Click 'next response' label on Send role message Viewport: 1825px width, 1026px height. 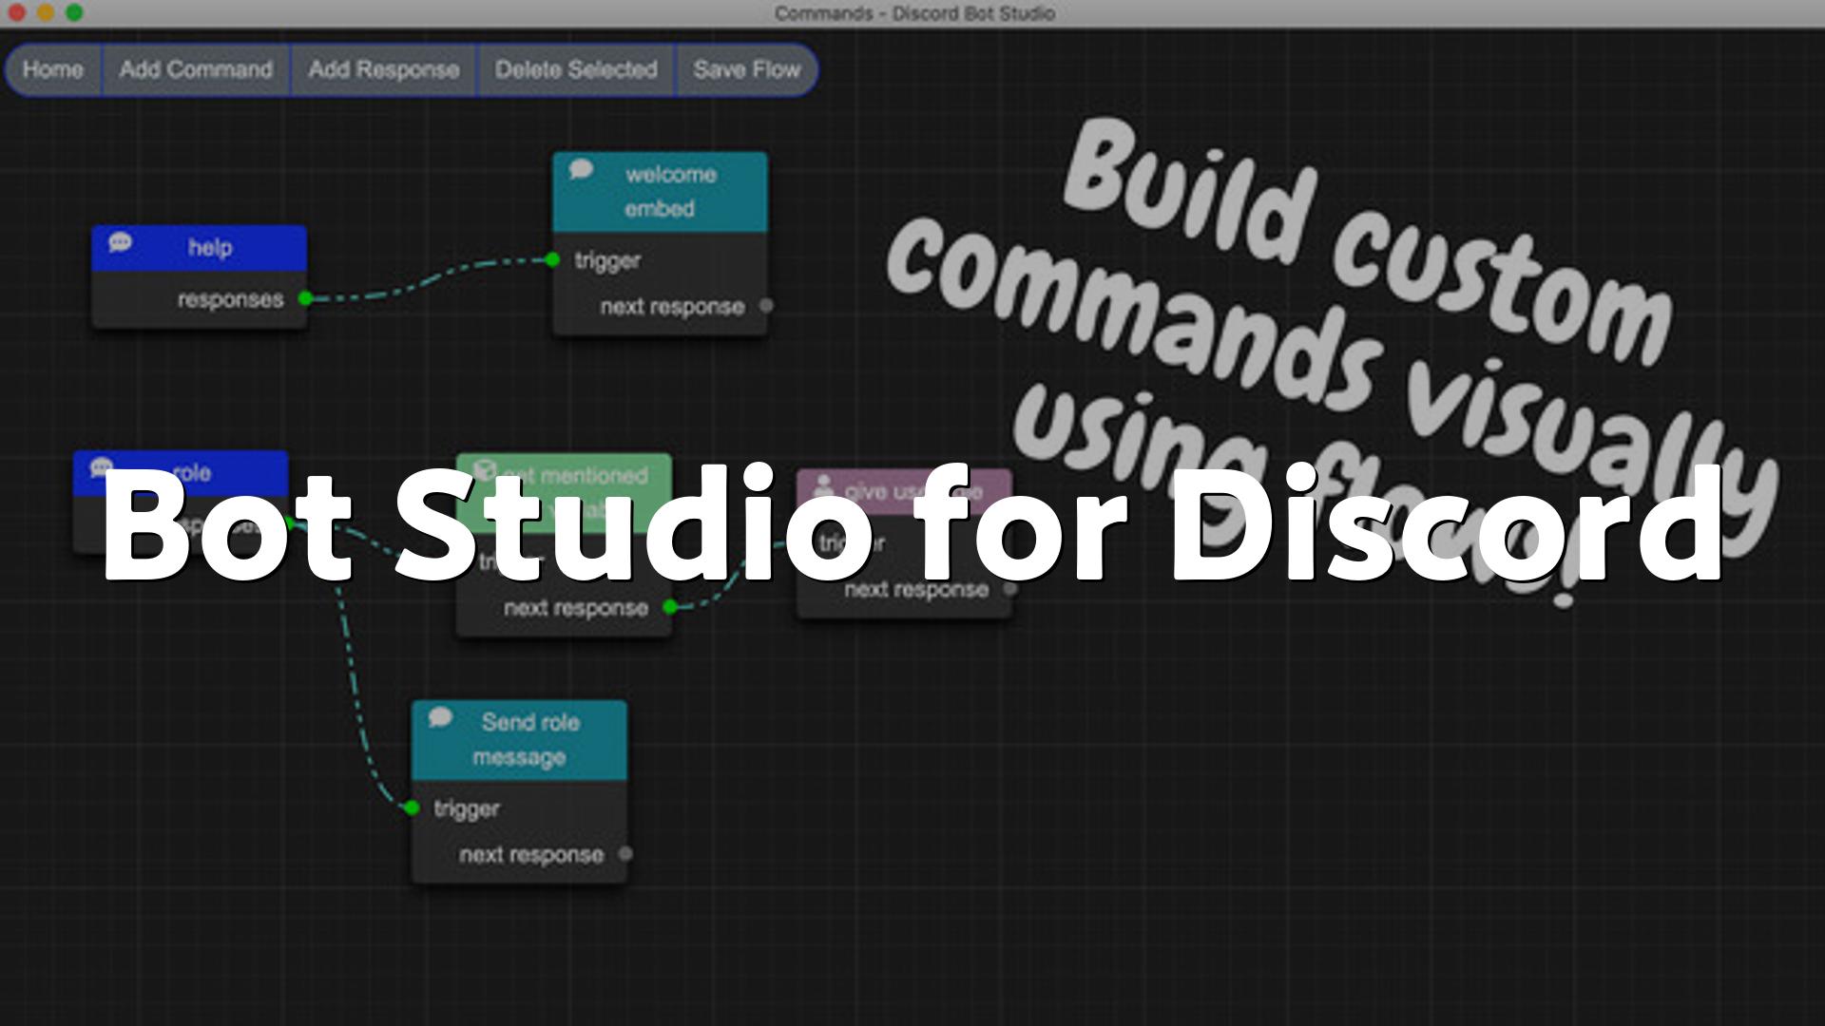(x=531, y=855)
